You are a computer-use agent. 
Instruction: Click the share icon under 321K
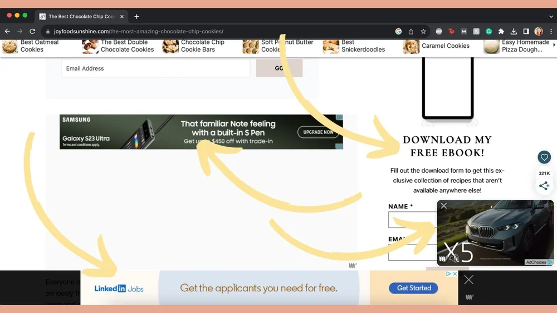(x=544, y=186)
